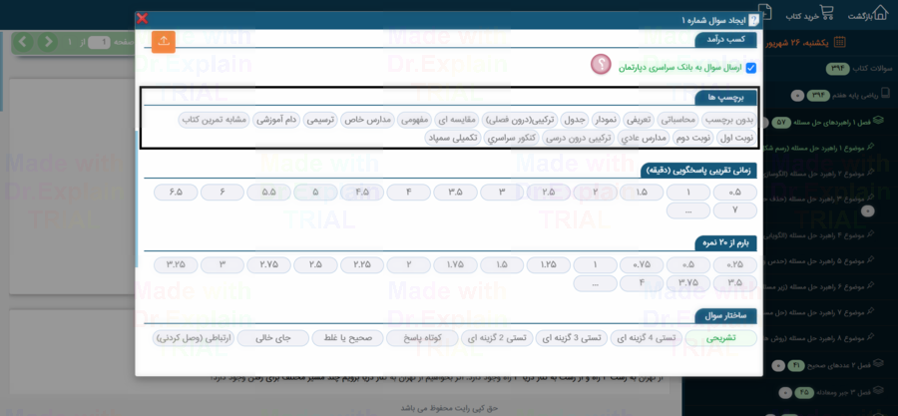Viewport: 898px width, 416px height.
Task: Go to previous page with green arrow
Action: click(48, 42)
